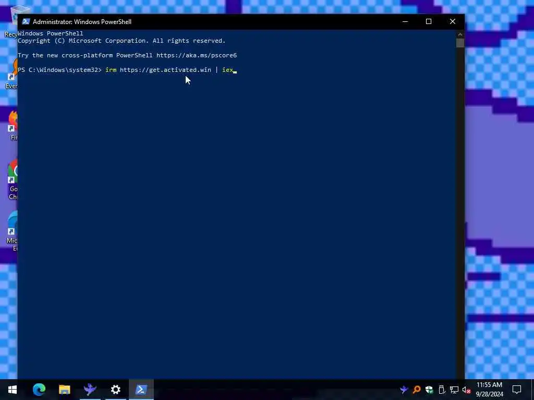Launch Microsoft Edge from the taskbar
Viewport: 534px width, 400px height.
[39, 390]
